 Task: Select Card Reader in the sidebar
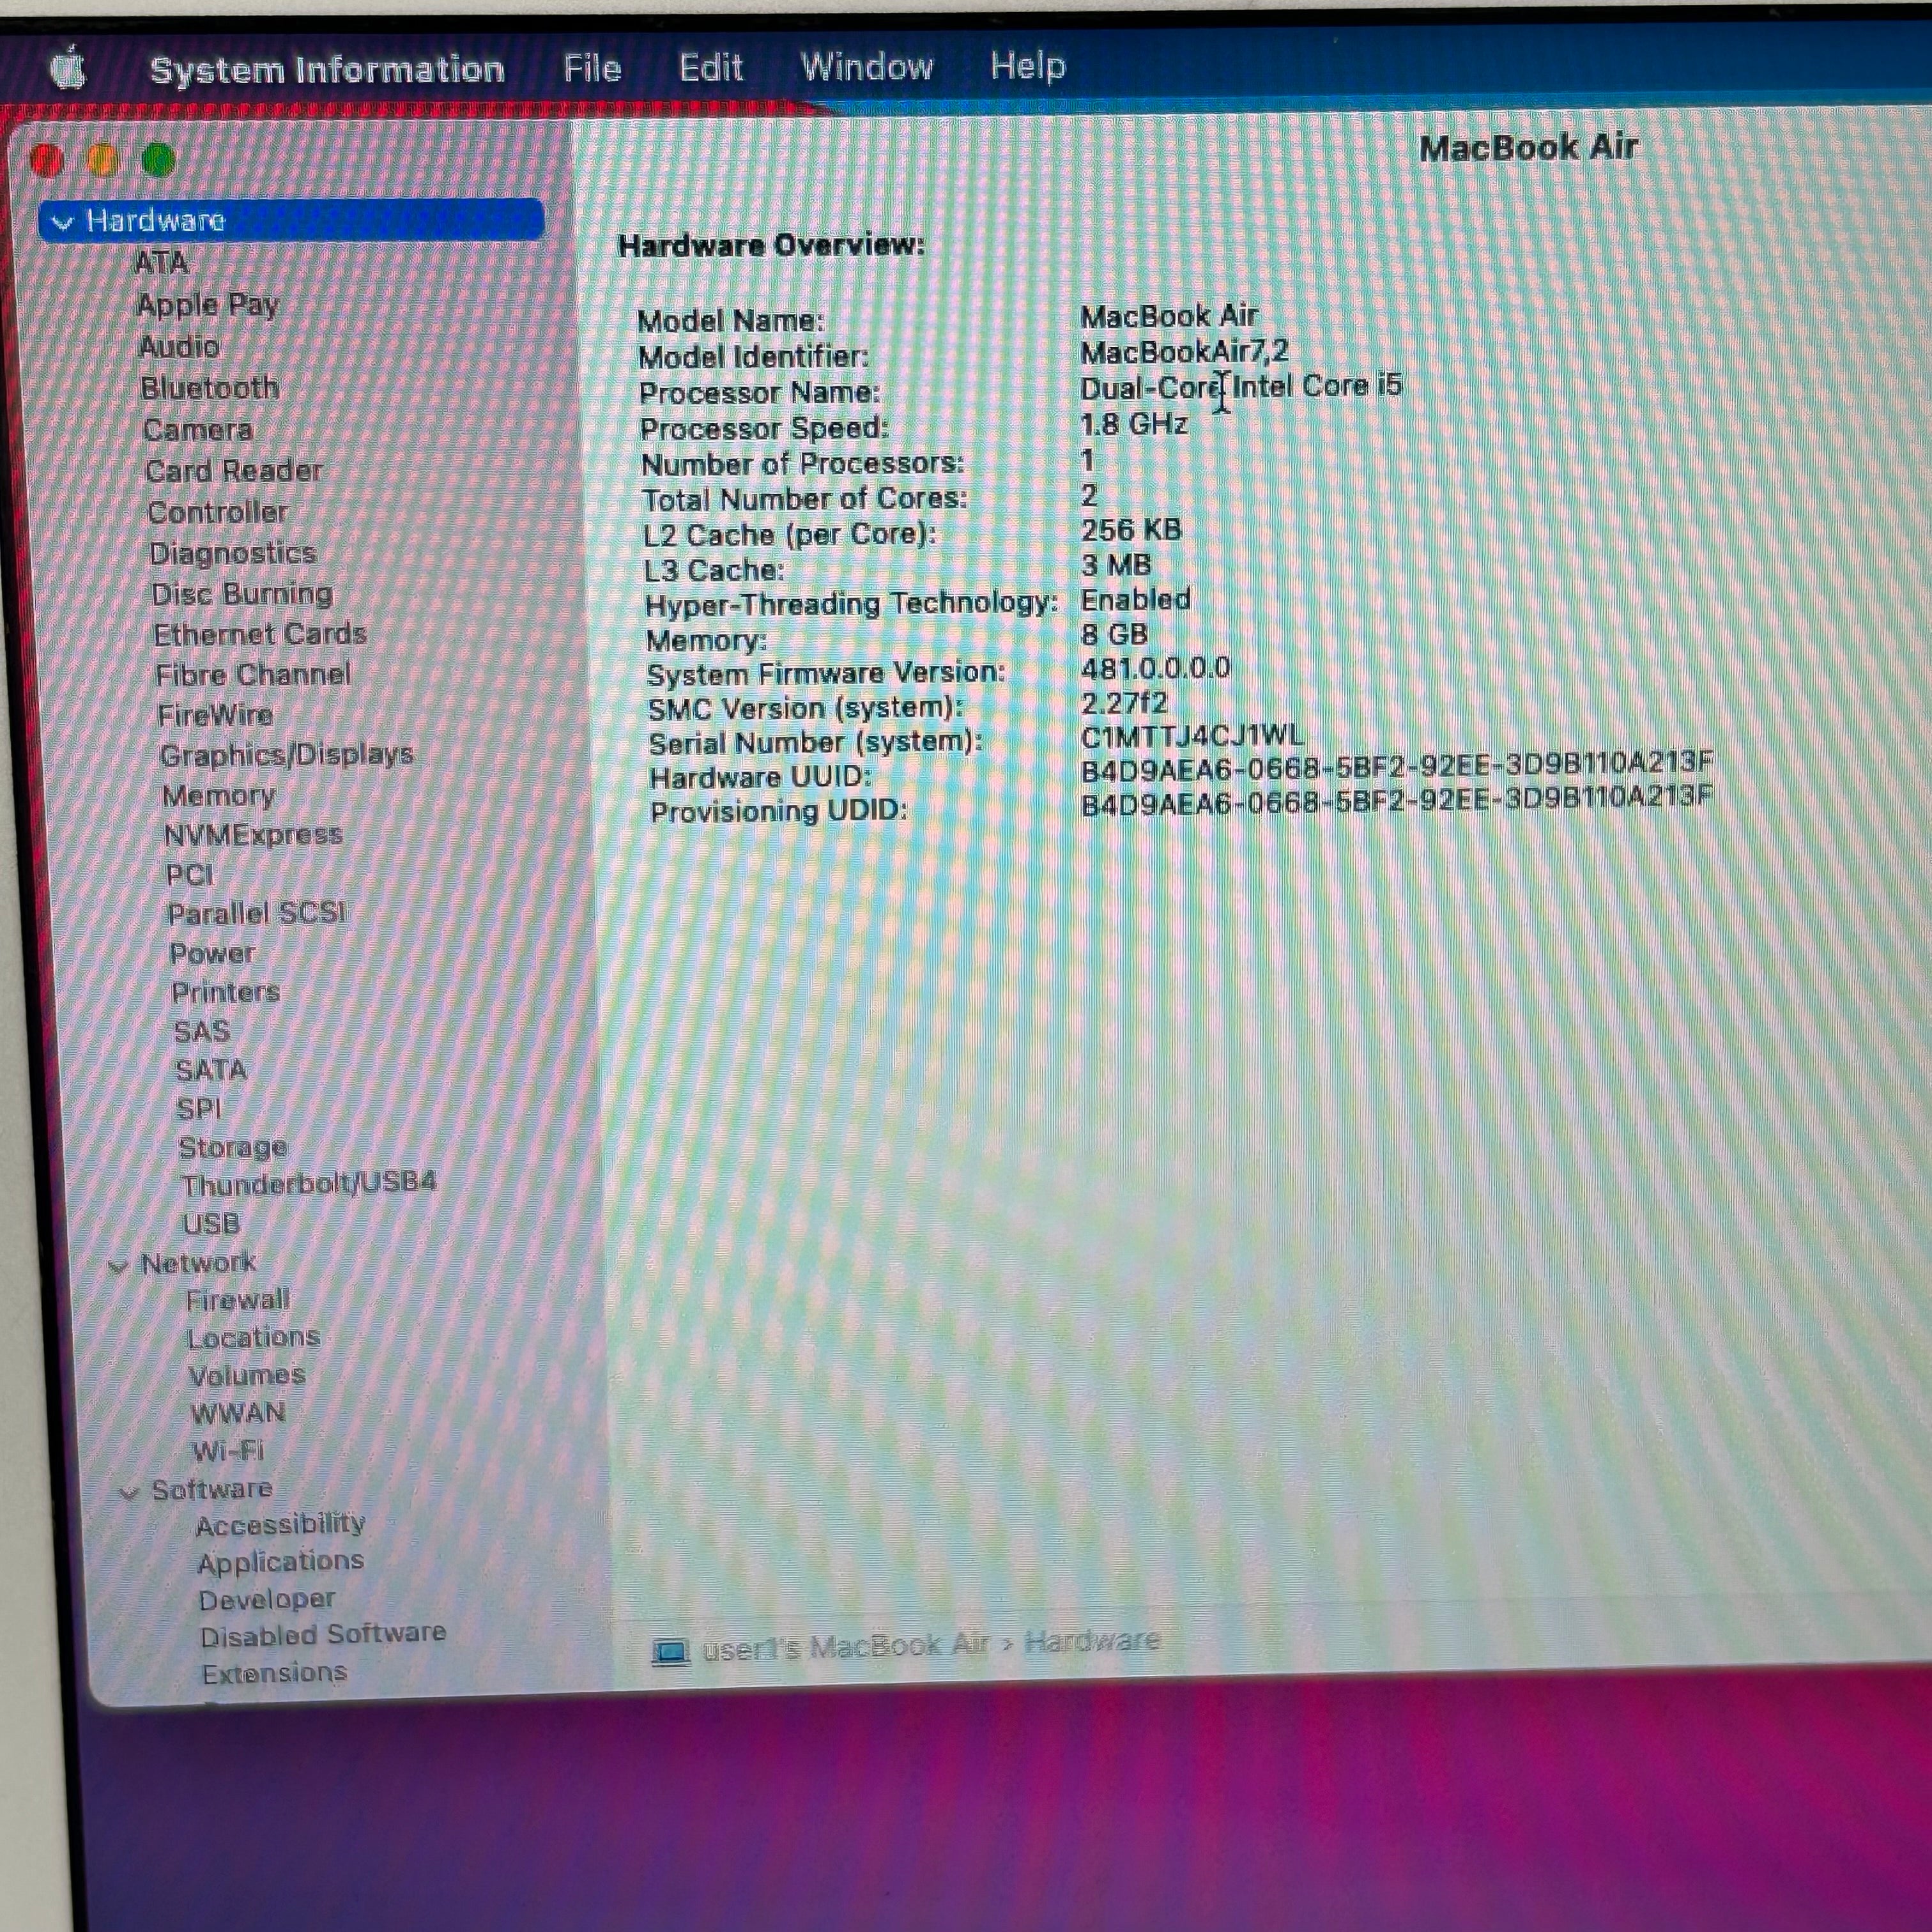(234, 471)
